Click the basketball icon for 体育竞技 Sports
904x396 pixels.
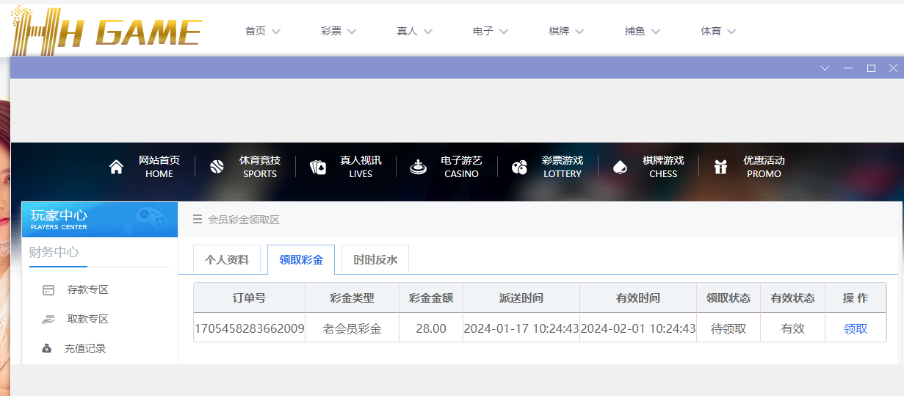tap(217, 167)
